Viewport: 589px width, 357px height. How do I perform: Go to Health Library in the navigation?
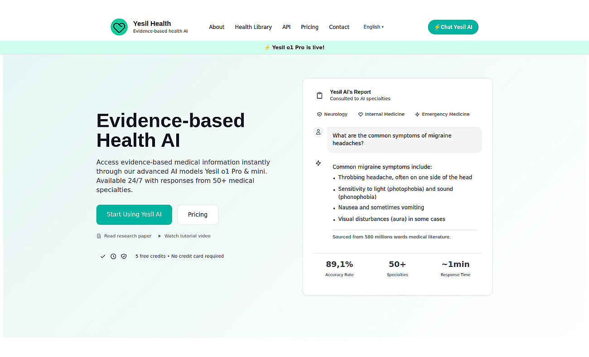tap(253, 27)
